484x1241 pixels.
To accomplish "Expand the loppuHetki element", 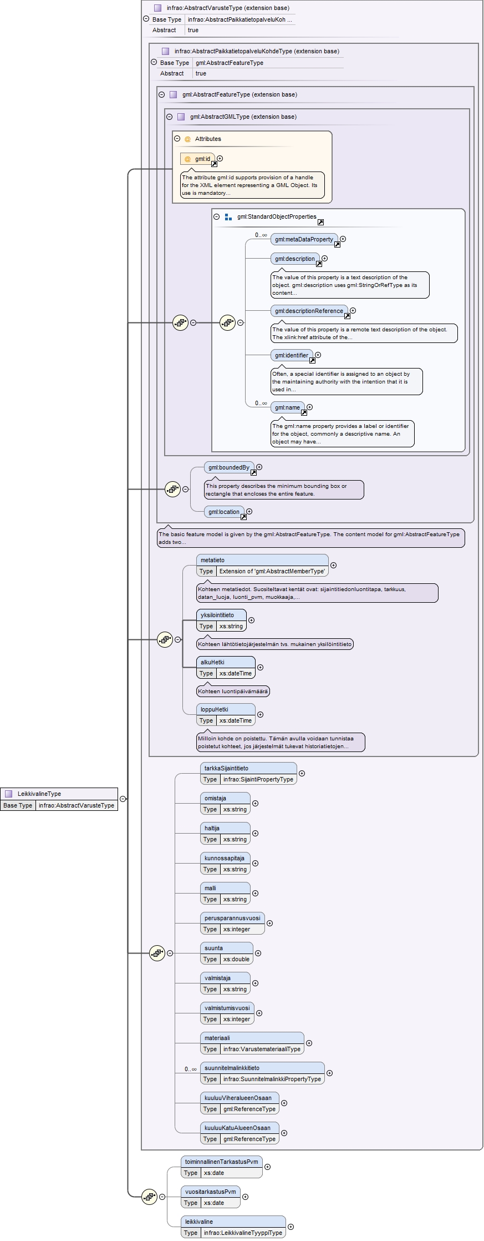I will [x=261, y=715].
